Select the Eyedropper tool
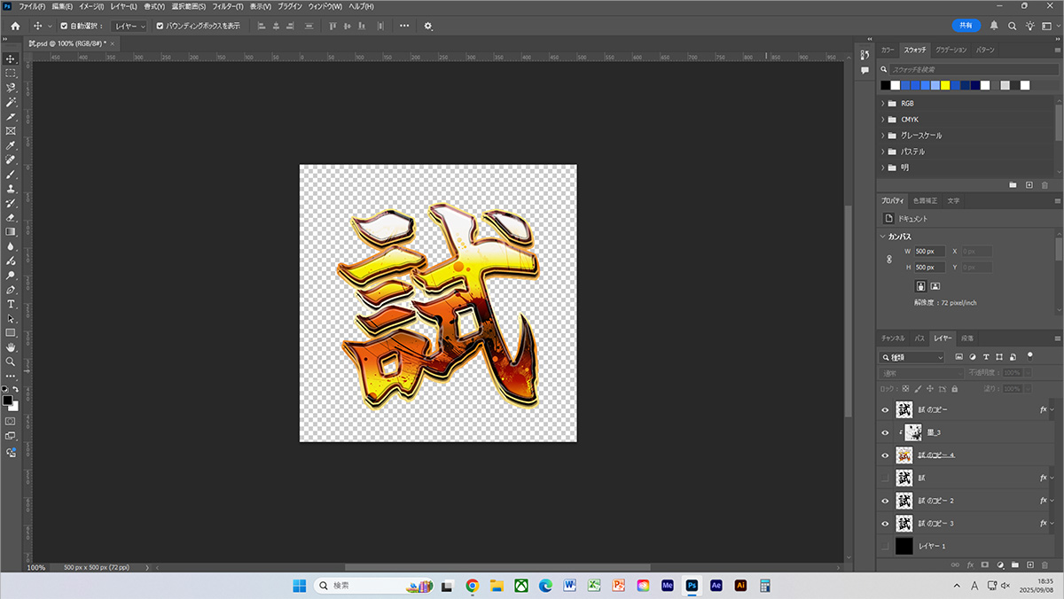Screen dimensions: 1064x599 tap(11, 145)
